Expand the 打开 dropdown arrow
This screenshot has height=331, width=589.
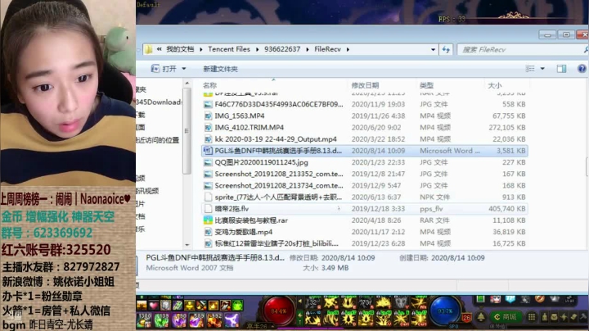[184, 69]
